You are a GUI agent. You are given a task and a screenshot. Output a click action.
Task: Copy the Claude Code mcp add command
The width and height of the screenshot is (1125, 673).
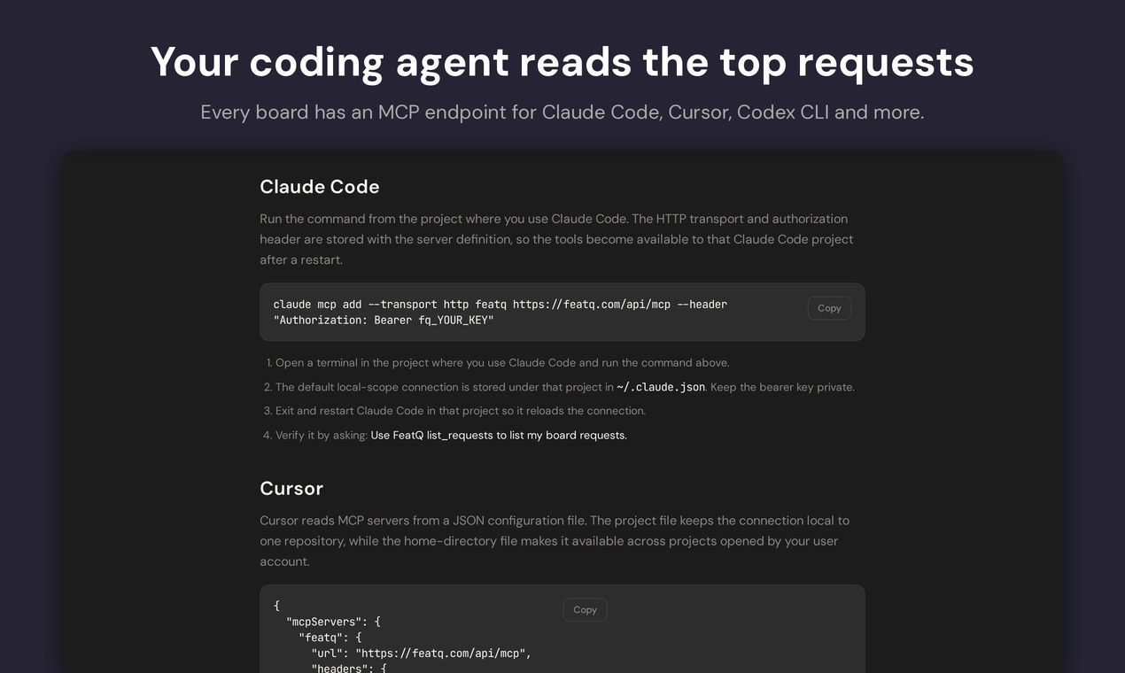829,308
